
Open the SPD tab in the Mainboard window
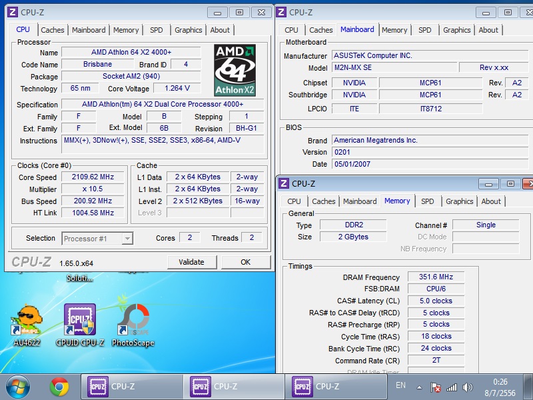425,30
